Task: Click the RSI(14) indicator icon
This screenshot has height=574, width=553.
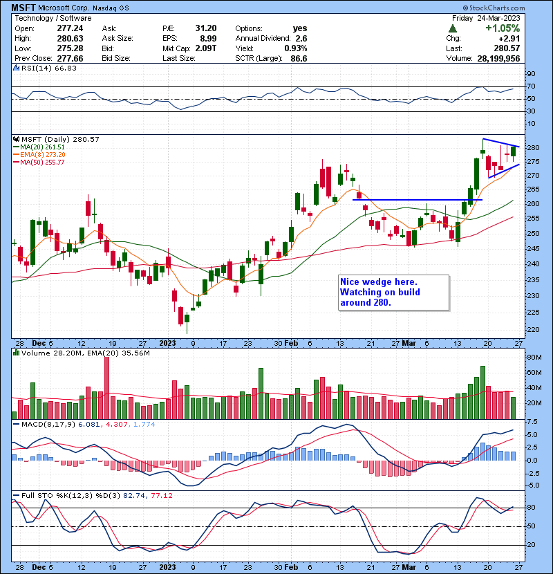Action: click(x=16, y=68)
